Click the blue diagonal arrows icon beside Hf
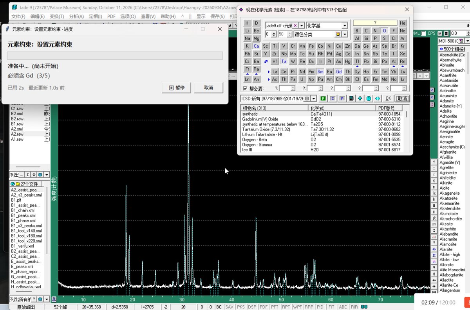The image size is (470, 310). [x=266, y=61]
